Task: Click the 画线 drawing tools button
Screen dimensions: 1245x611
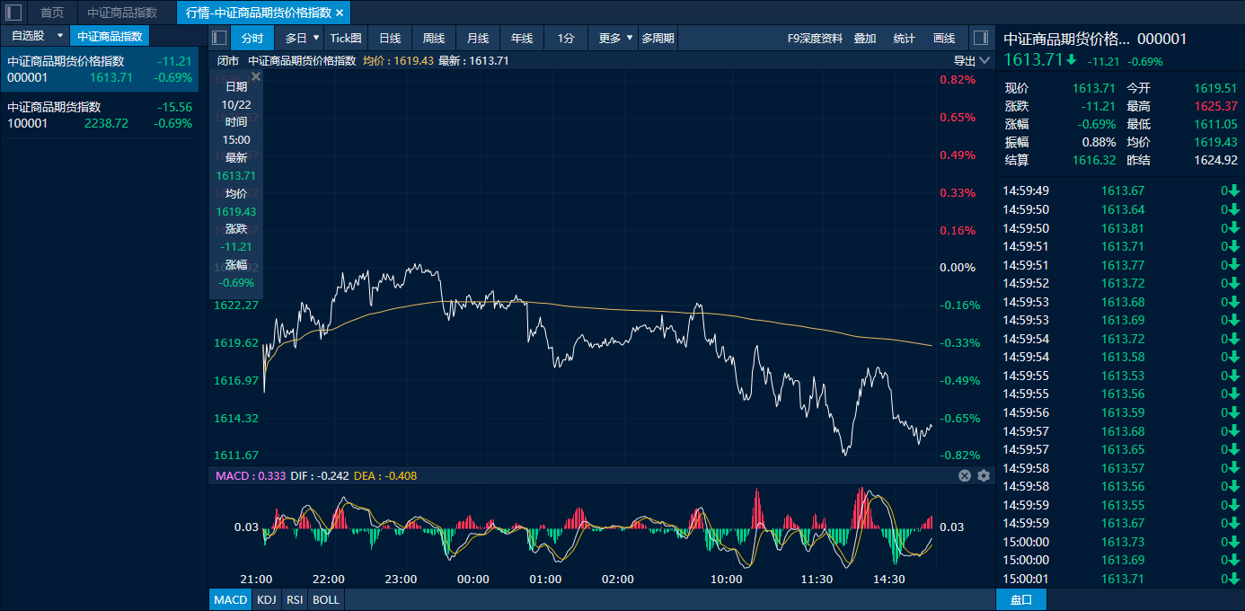Action: [x=944, y=38]
